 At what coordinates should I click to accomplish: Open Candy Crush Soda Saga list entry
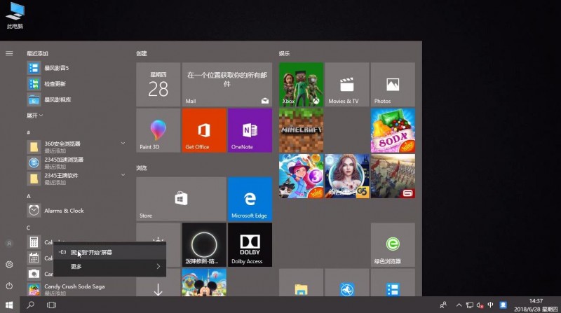click(x=77, y=289)
